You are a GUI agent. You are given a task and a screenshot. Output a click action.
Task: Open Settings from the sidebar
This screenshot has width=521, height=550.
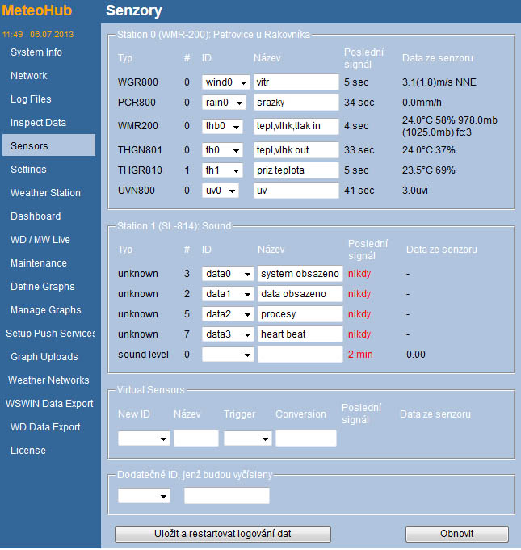click(28, 170)
